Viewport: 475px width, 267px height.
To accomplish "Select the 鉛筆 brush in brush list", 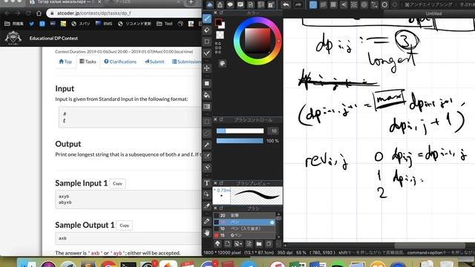I will tap(244, 216).
